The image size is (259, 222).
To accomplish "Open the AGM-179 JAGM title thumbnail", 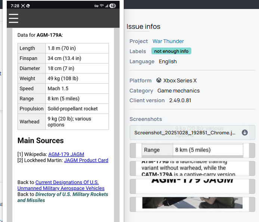I will tap(192, 186).
